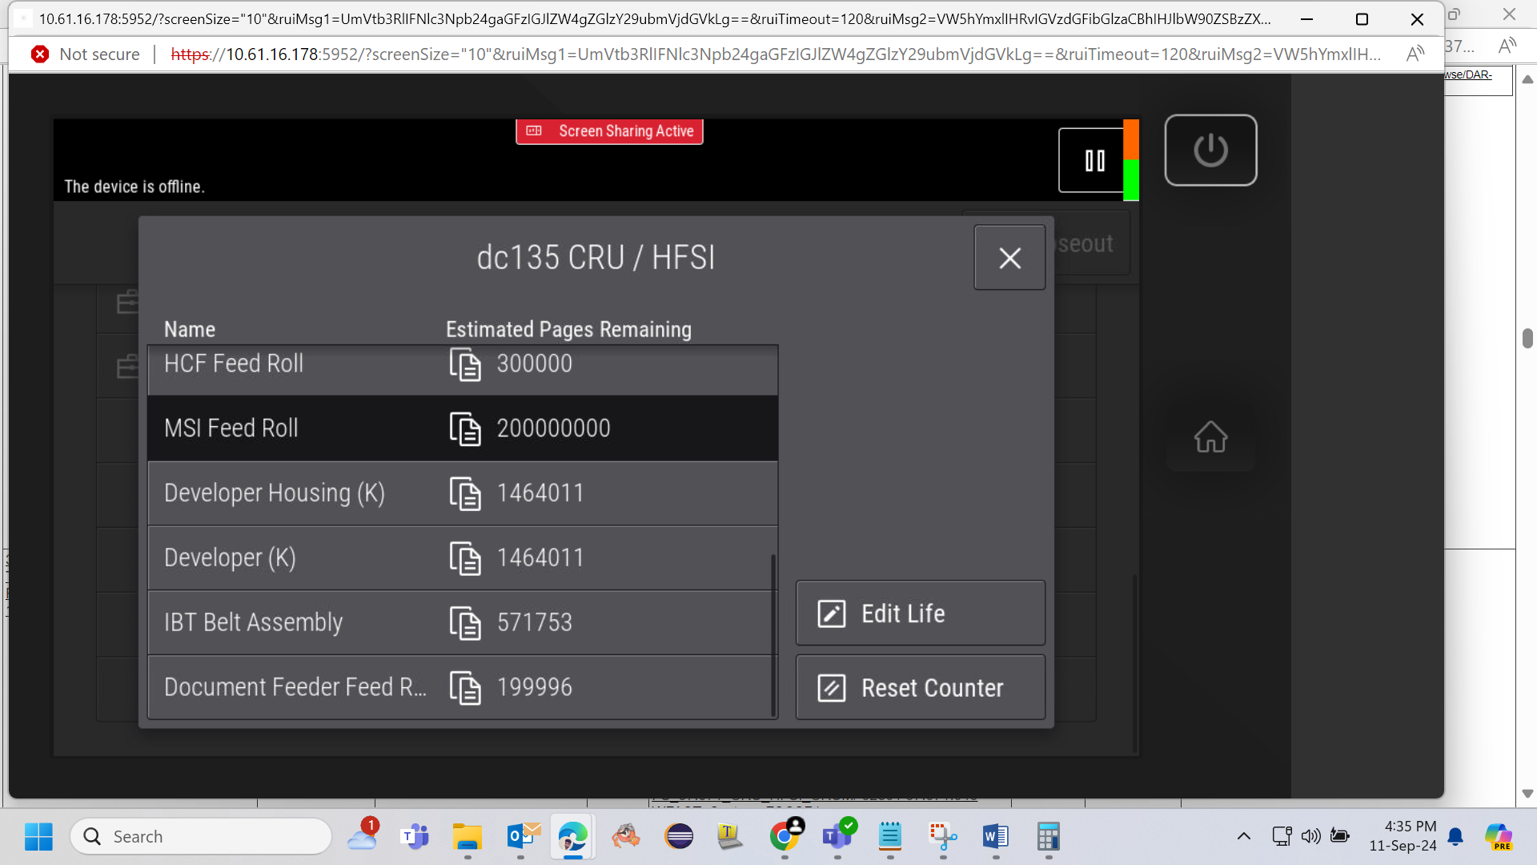Click the pages icon beside Developer (K)

[x=465, y=558]
